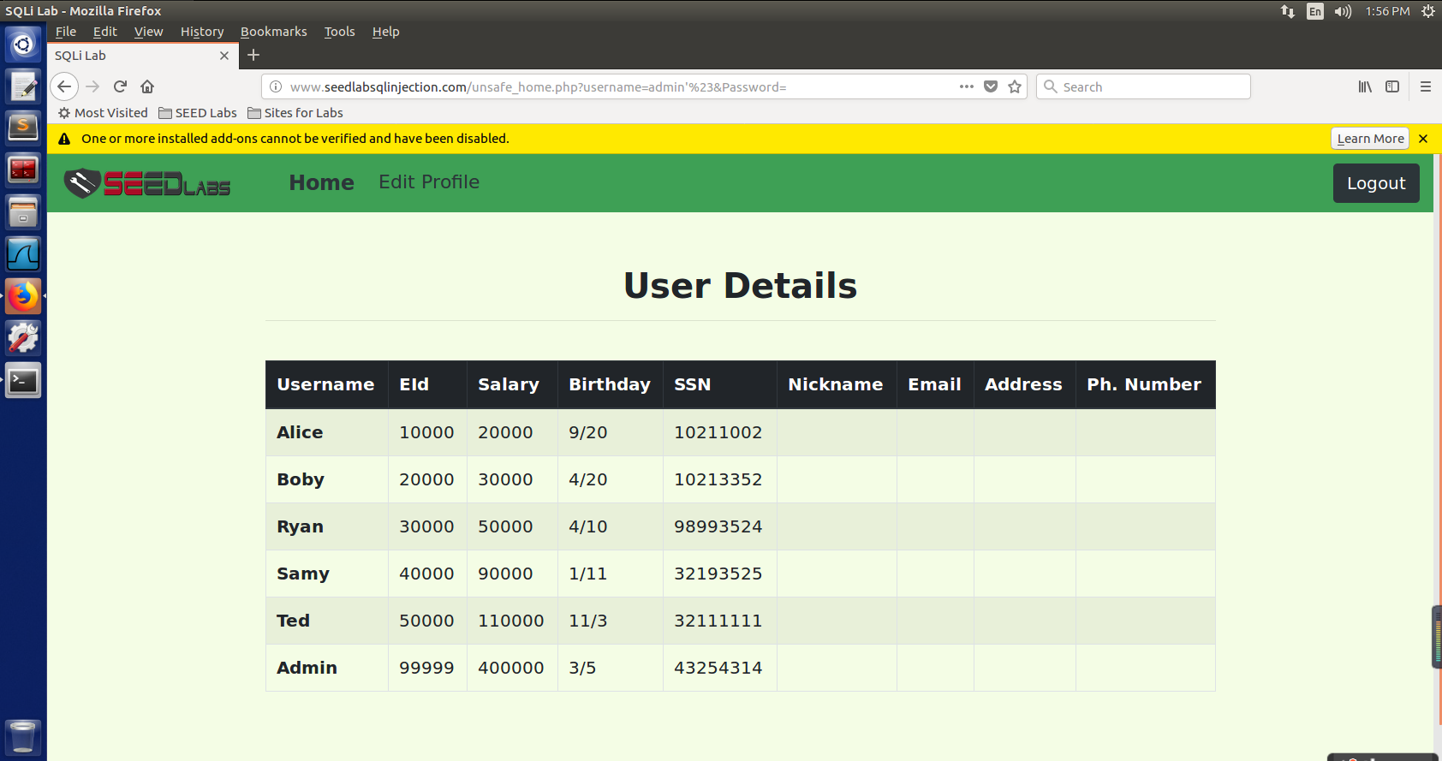The height and width of the screenshot is (761, 1442).
Task: Open SEED Labs bookmarks folder
Action: (x=198, y=113)
